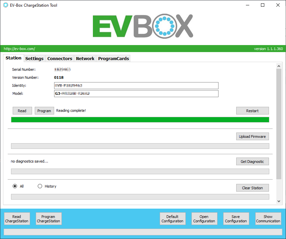Viewport: 286px width, 239px height.
Task: Open a saved Configuration file
Action: pyautogui.click(x=204, y=219)
